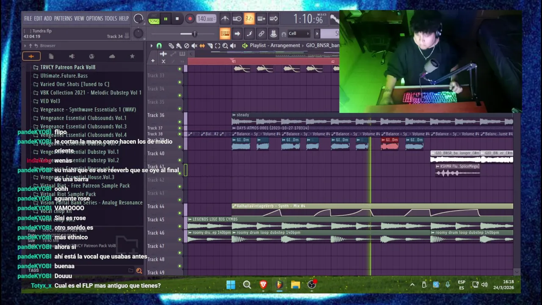Screen dimensions: 542x305
Task: Click the orange search icon in browser bottom
Action: coord(139,271)
